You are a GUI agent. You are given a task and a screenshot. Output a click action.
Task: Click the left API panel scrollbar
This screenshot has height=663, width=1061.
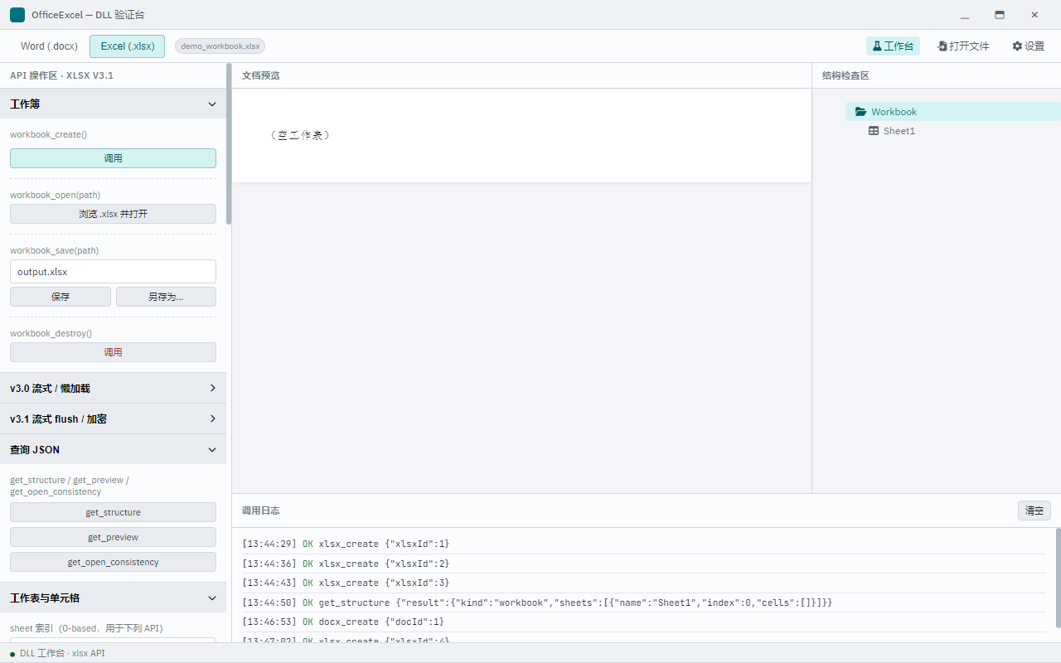(x=229, y=144)
